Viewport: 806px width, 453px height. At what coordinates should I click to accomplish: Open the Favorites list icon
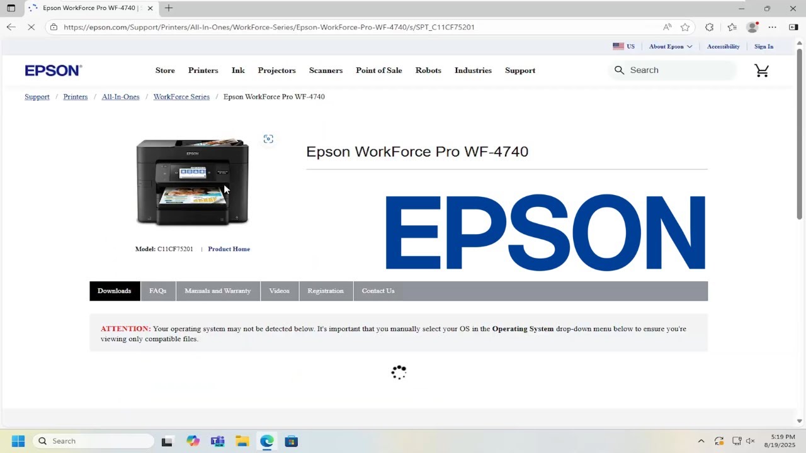click(732, 27)
